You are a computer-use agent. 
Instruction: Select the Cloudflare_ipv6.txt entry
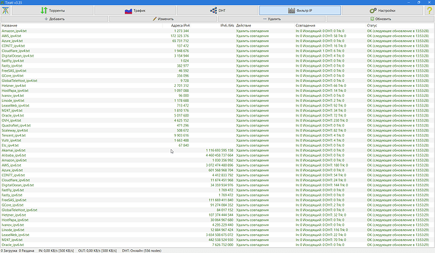tap(217, 181)
